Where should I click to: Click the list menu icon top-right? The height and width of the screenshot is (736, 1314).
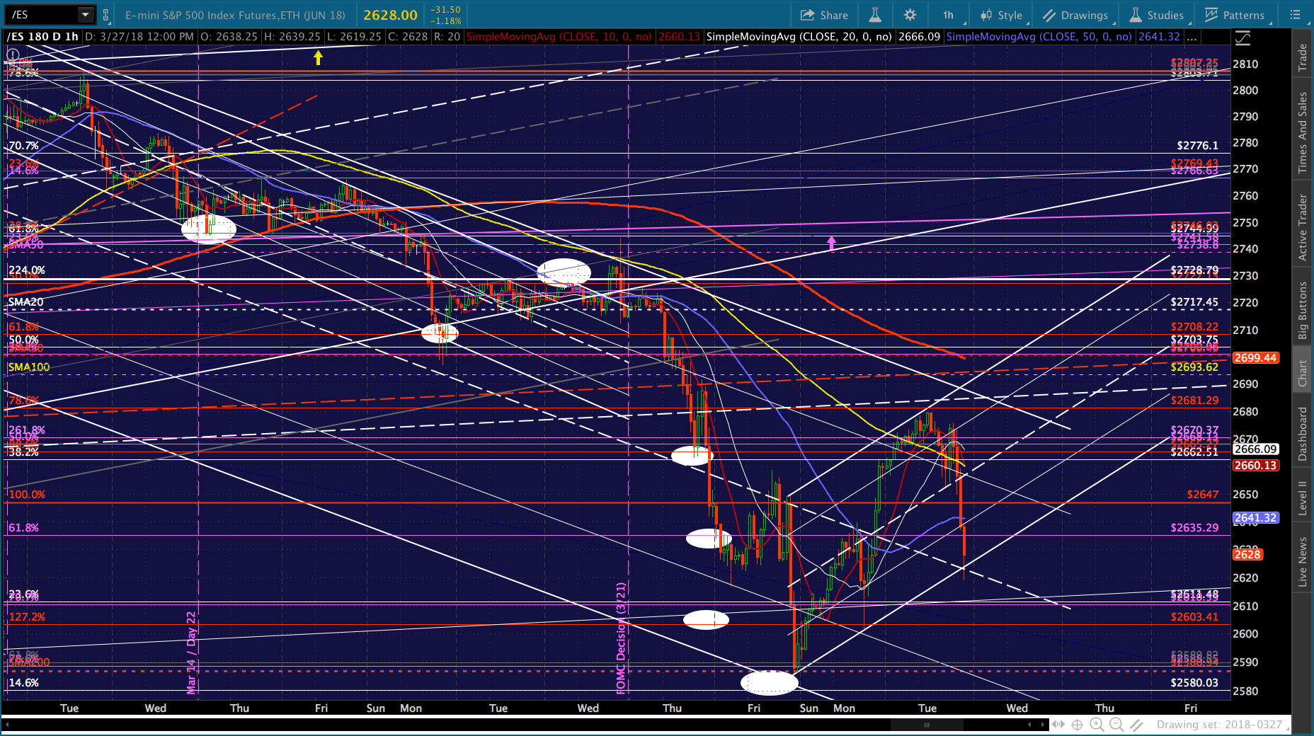[x=1296, y=15]
